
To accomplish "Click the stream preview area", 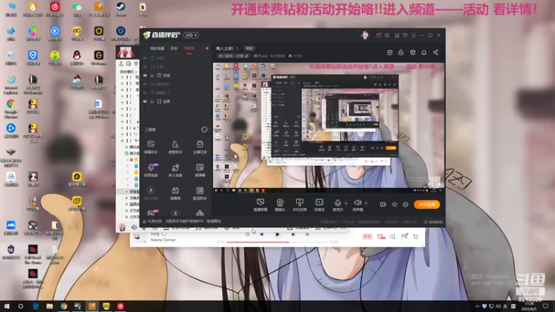I will (x=328, y=128).
